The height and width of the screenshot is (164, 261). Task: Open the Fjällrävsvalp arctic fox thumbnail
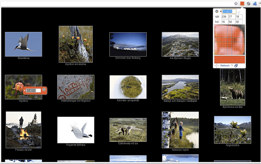pyautogui.click(x=128, y=130)
